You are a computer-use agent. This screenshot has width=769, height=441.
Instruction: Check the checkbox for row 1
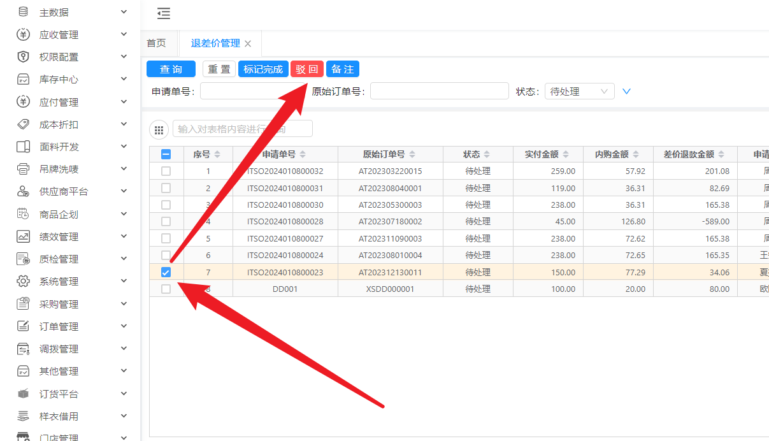tap(166, 171)
